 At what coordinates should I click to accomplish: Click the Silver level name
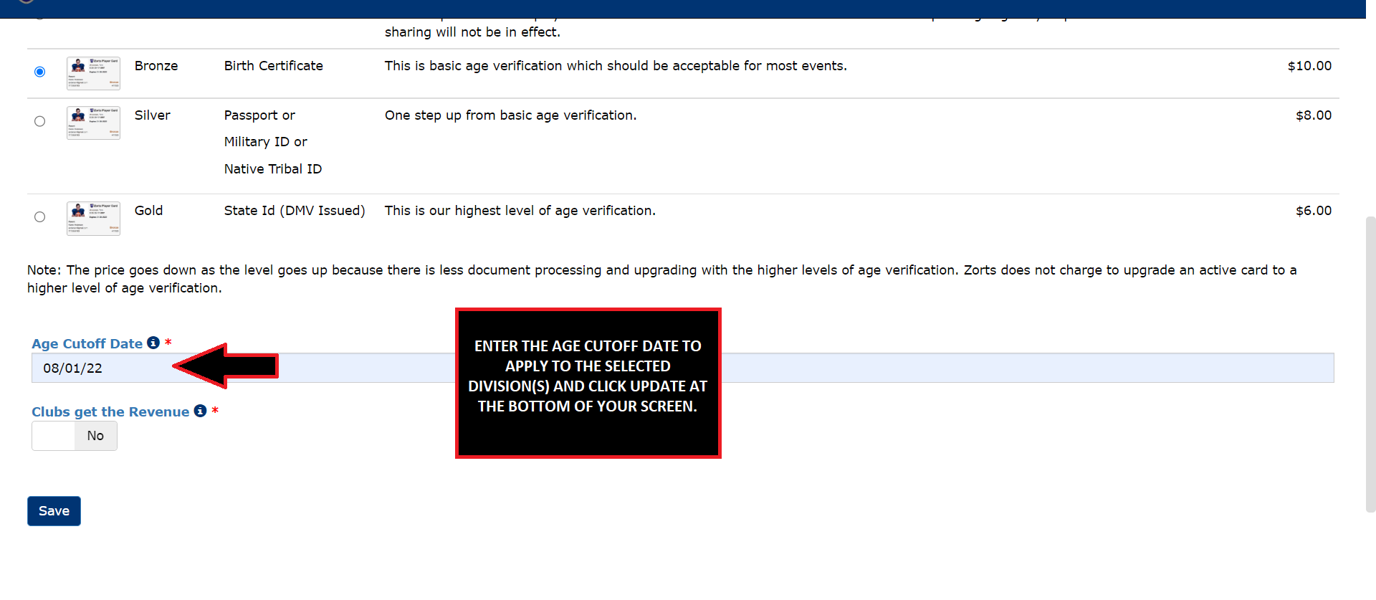tap(153, 115)
